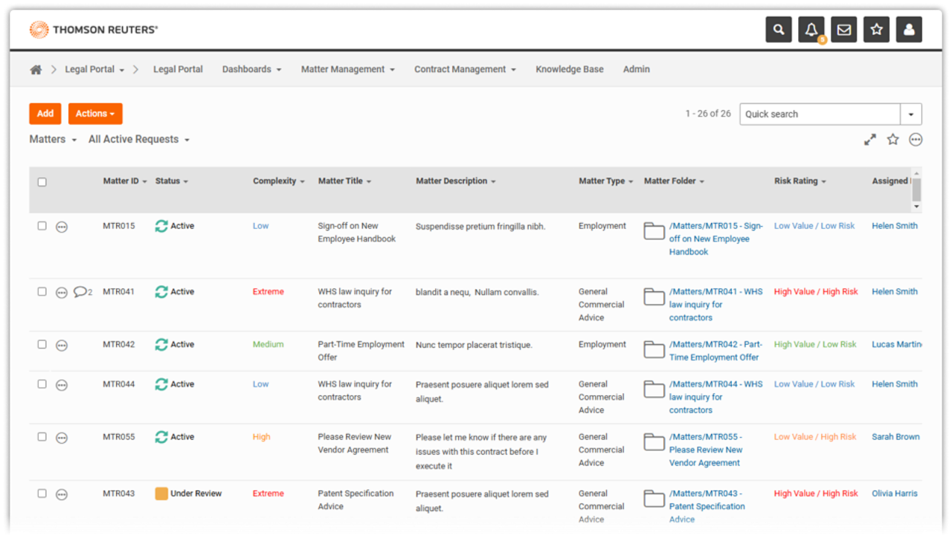Open the Quick search dropdown arrow
952x535 pixels.
click(x=911, y=114)
